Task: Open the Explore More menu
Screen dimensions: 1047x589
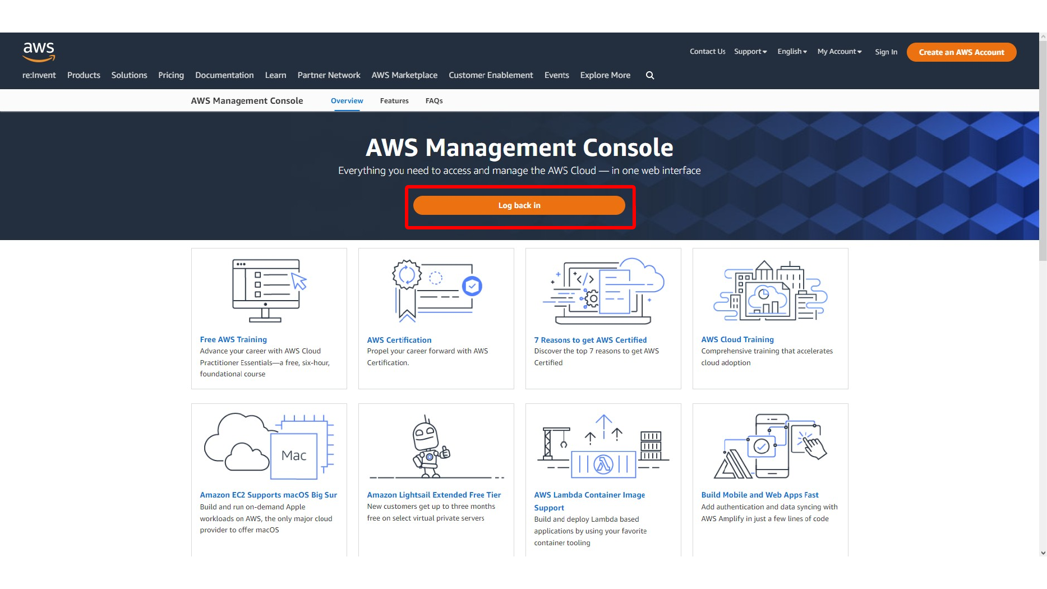Action: point(605,75)
